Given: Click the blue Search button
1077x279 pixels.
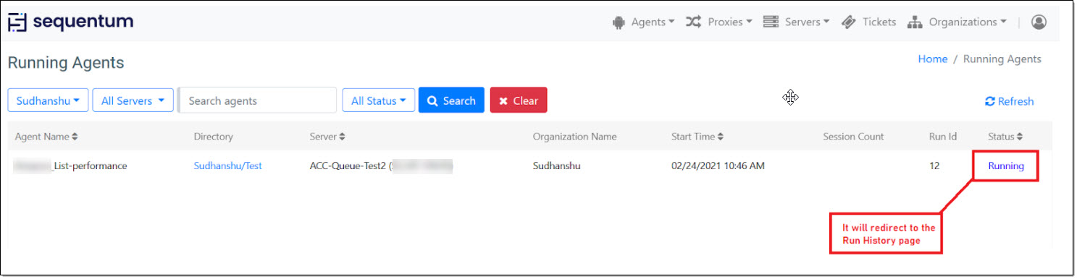Looking at the screenshot, I should coord(451,100).
